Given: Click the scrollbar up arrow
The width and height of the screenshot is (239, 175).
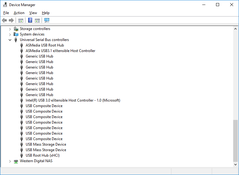Looking at the screenshot, I should click(x=235, y=29).
